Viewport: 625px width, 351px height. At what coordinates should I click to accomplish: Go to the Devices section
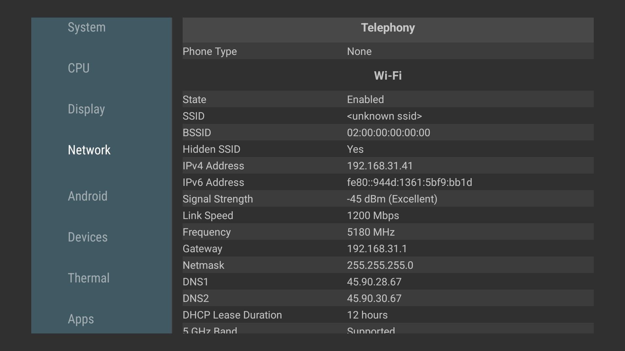88,237
